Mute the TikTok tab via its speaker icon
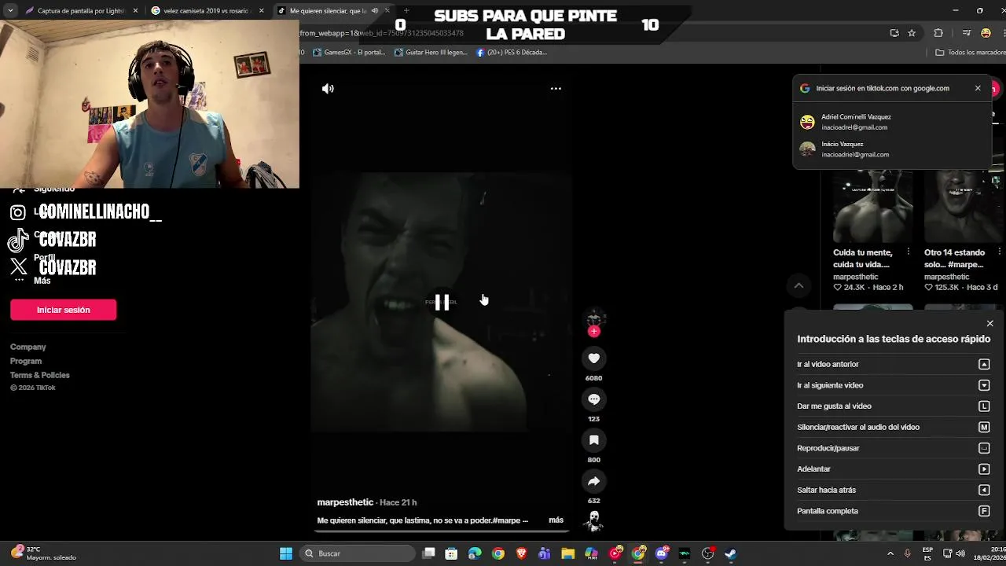Image resolution: width=1006 pixels, height=566 pixels. click(x=374, y=11)
